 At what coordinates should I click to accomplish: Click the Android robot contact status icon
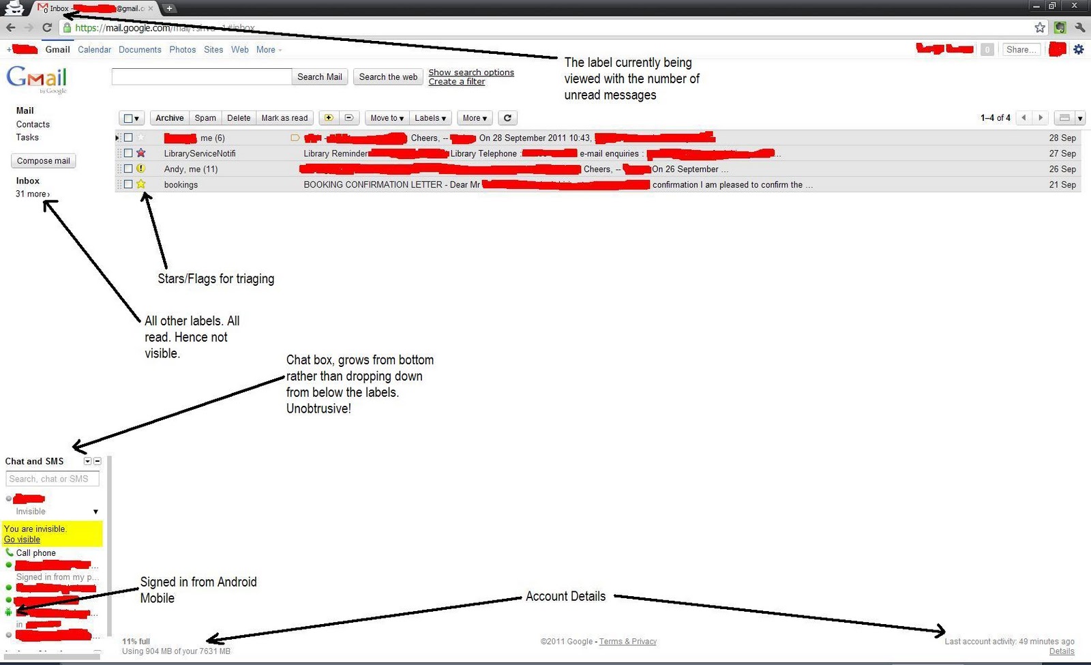[x=9, y=612]
